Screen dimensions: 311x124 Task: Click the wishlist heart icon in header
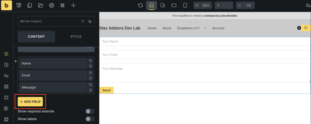click(x=306, y=28)
